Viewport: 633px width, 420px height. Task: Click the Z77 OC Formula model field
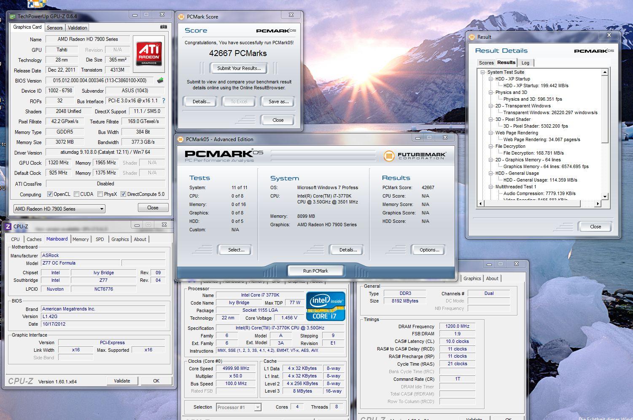tap(81, 263)
